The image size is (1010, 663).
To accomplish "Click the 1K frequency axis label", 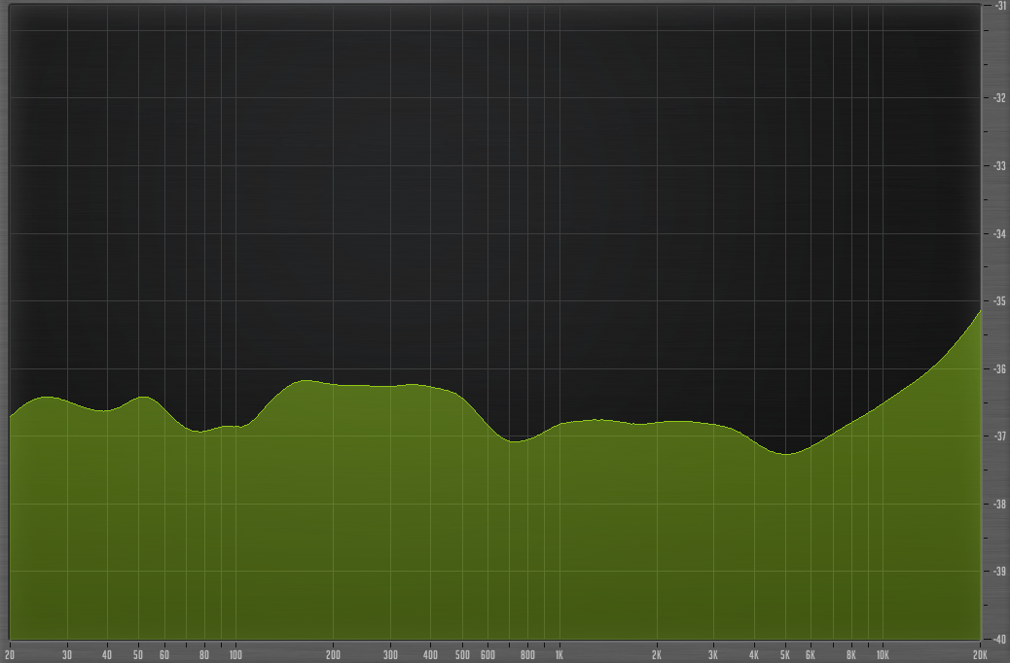I will pyautogui.click(x=559, y=654).
